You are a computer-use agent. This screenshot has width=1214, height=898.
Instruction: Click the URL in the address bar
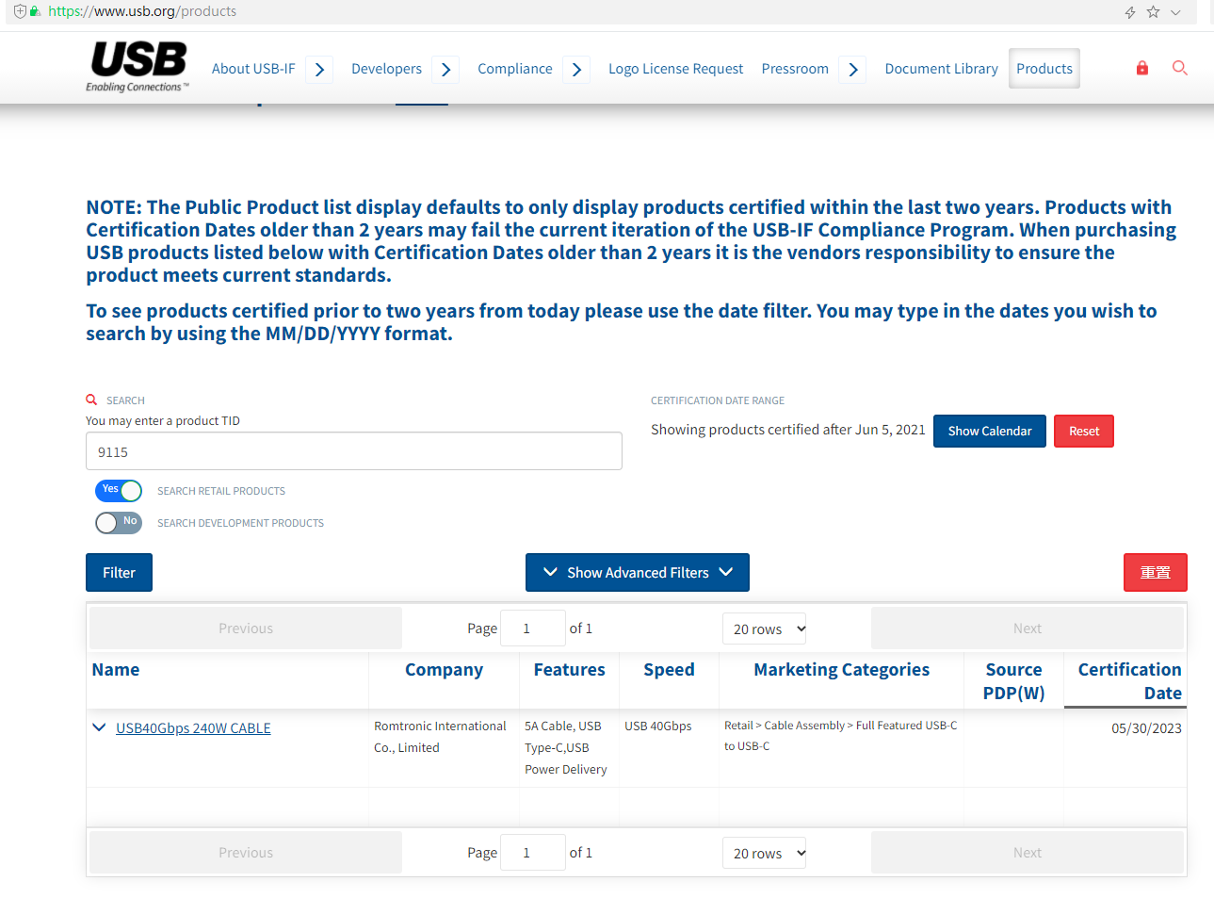tap(142, 11)
